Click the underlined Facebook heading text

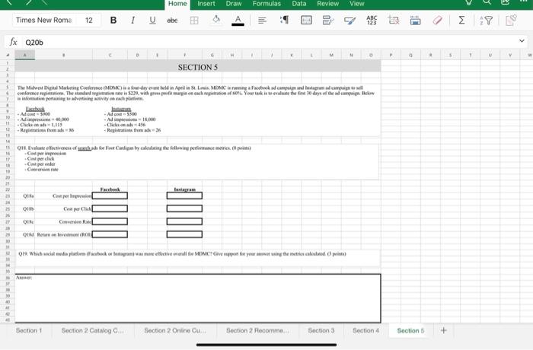35,109
